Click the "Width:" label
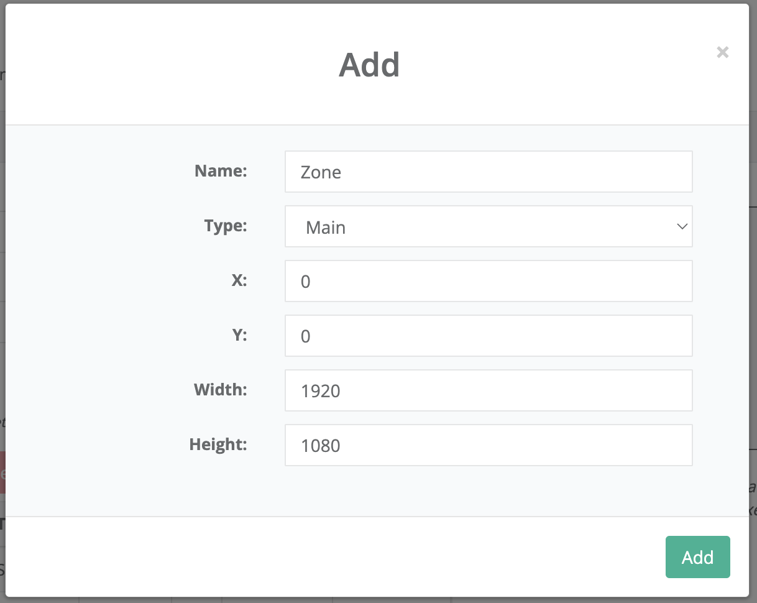The height and width of the screenshot is (603, 757). [220, 390]
